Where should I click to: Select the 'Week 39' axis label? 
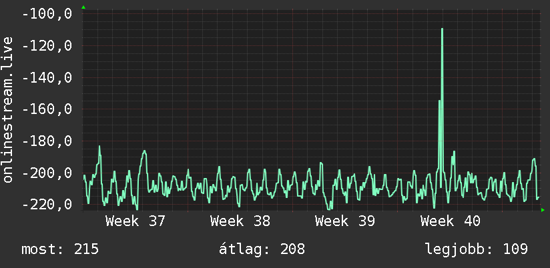point(345,221)
